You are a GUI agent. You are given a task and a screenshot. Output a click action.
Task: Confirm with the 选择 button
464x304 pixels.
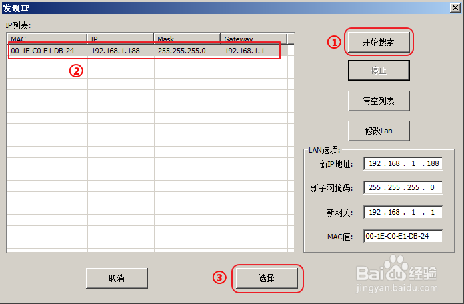267,278
